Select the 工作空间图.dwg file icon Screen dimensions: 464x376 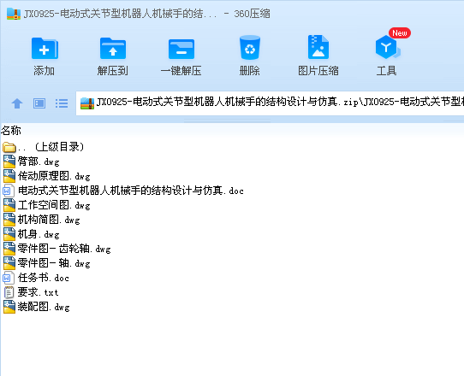point(9,205)
